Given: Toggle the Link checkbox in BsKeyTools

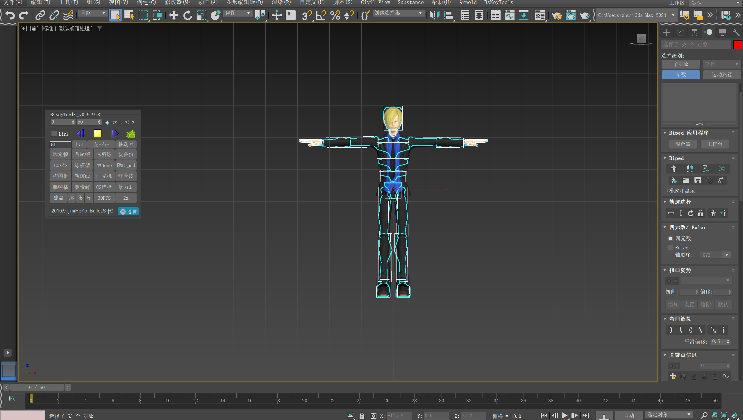Looking at the screenshot, I should pyautogui.click(x=54, y=134).
